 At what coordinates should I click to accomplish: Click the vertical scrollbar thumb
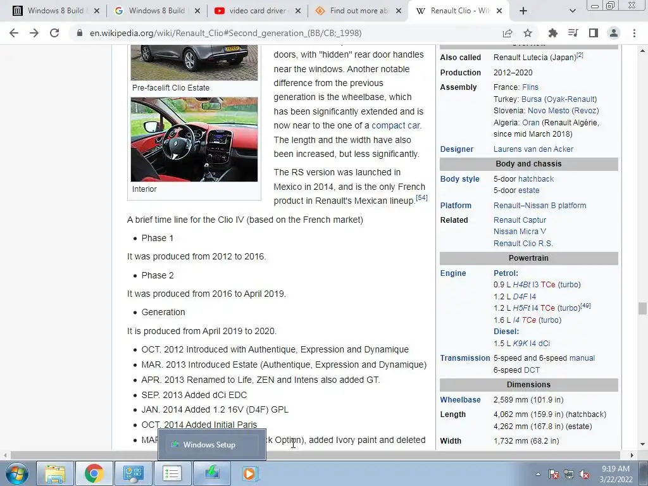[642, 308]
